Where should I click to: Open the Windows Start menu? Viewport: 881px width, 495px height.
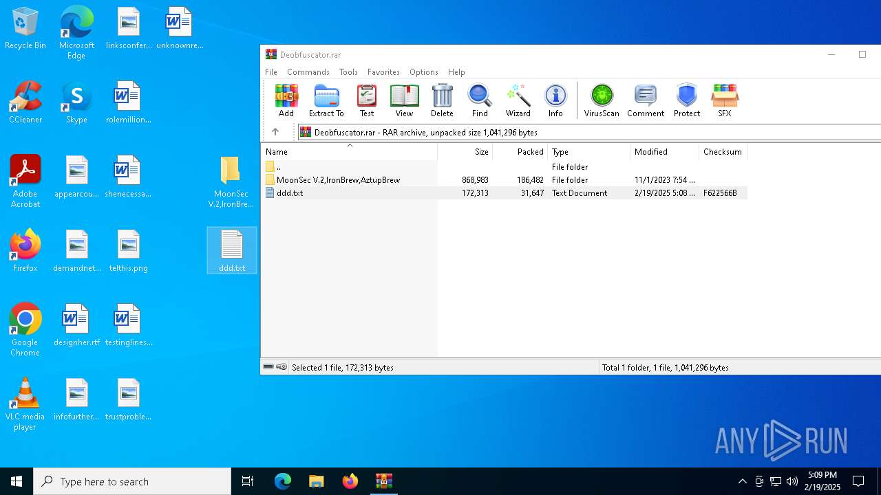coord(17,481)
